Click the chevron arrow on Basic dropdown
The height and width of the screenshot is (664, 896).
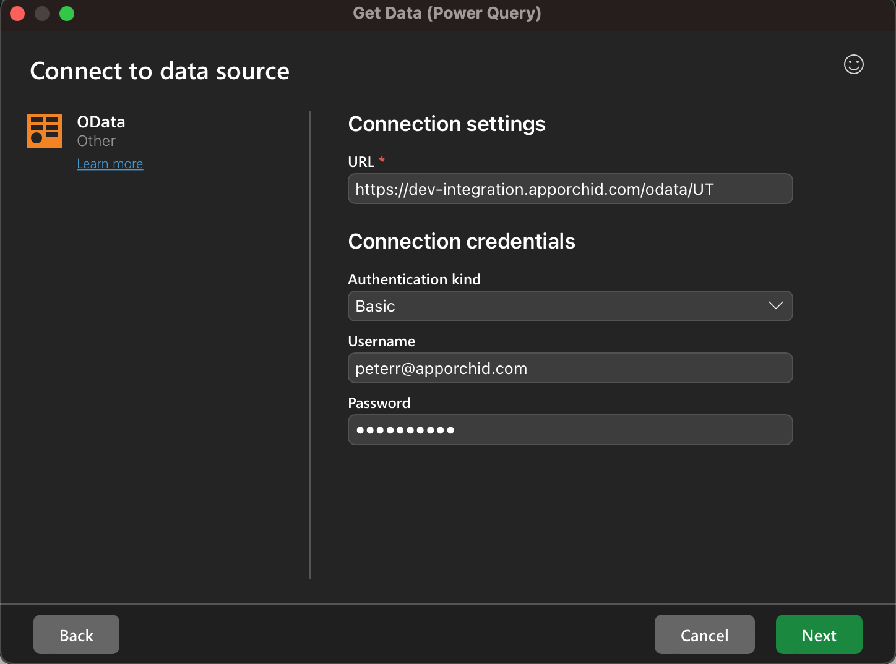[x=775, y=306]
